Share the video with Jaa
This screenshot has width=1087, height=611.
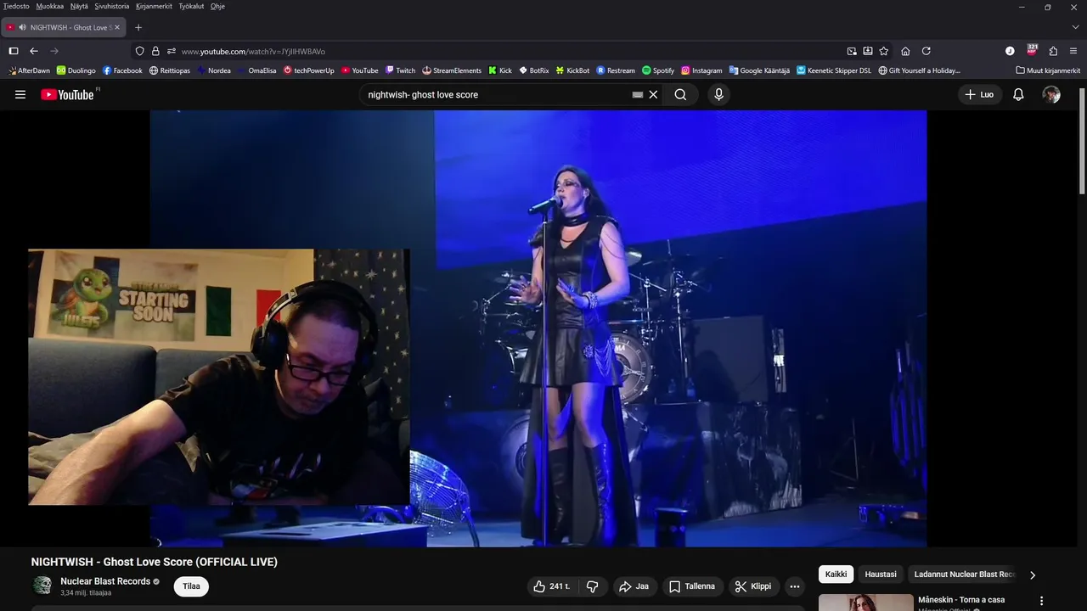(634, 586)
